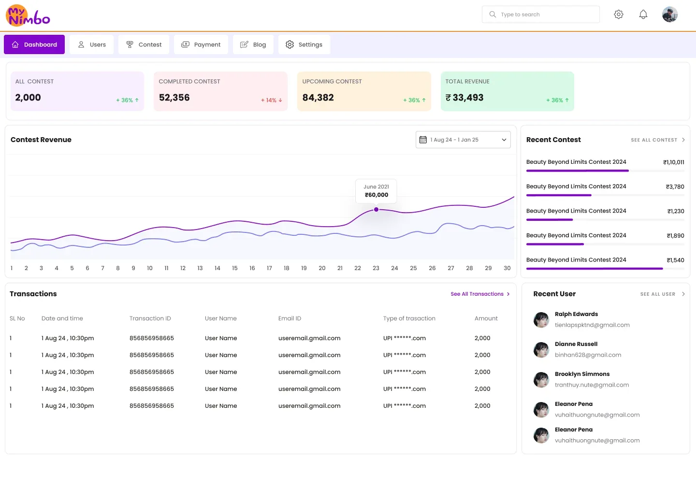Open the notifications bell icon

643,14
